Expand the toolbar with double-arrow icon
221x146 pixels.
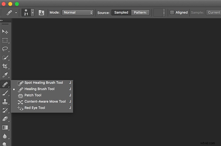[x=1, y=20]
